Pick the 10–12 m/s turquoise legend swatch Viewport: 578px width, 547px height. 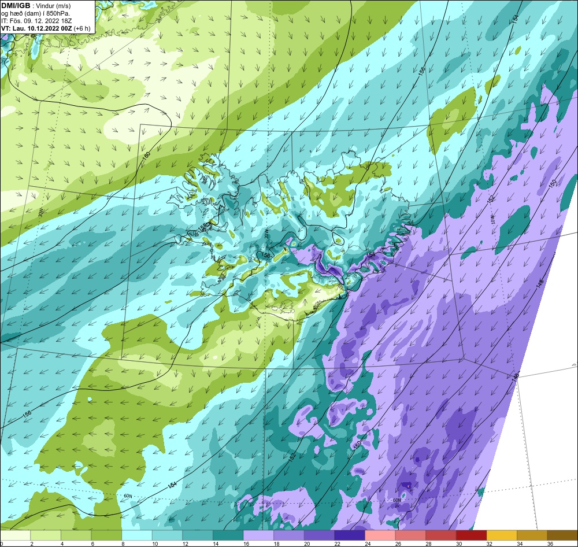point(168,535)
